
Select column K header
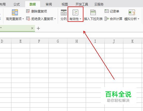[133, 41]
